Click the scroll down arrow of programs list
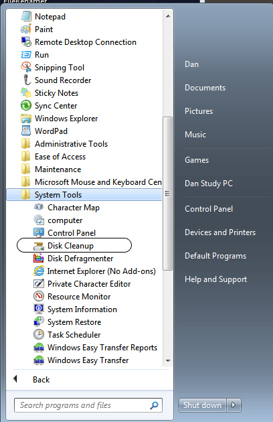The width and height of the screenshot is (273, 422). [168, 360]
